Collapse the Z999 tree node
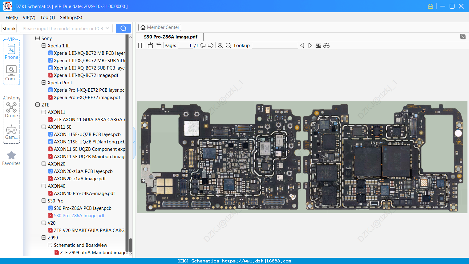 44,238
